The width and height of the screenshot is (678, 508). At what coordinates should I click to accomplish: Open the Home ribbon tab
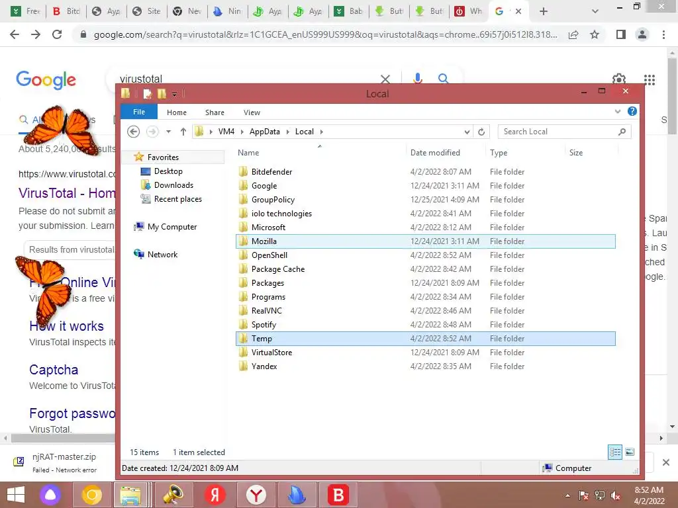click(x=176, y=112)
